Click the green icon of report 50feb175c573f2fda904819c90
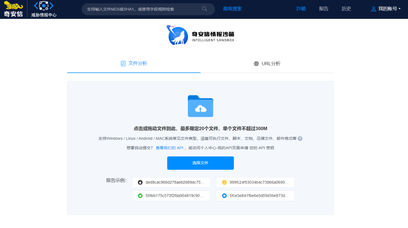 [x=140, y=196]
